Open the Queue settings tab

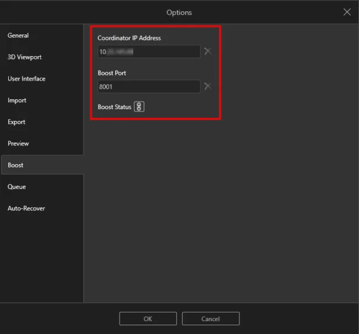pos(16,187)
